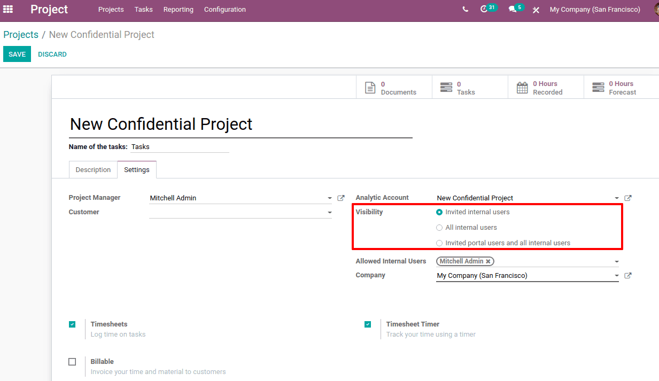The width and height of the screenshot is (659, 381).
Task: Click the 0 Documents stat button
Action: click(394, 88)
